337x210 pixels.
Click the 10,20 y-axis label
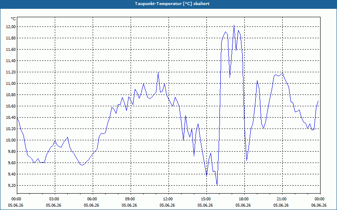(x=11, y=129)
